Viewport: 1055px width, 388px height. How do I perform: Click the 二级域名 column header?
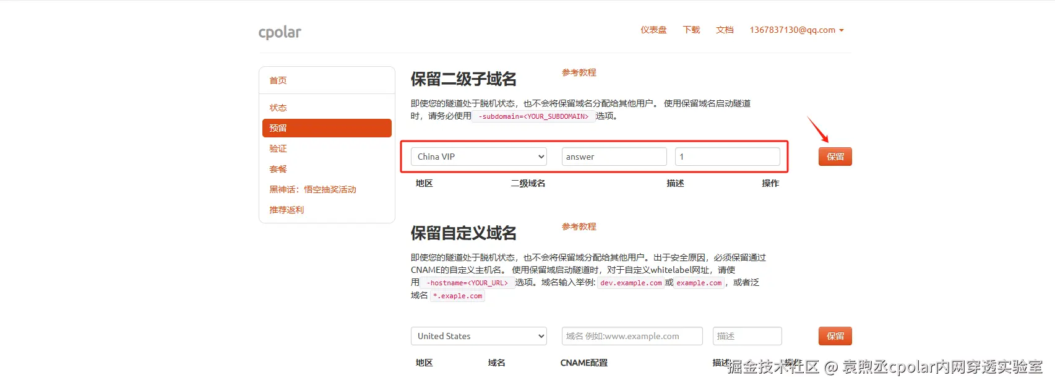coord(528,183)
